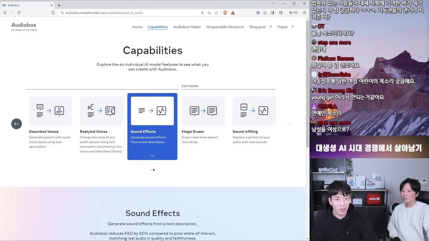This screenshot has width=429, height=241.
Task: Click the Restyled Voices title
Action: [94, 131]
